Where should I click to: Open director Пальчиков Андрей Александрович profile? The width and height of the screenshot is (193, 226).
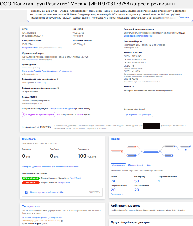(x=40, y=71)
